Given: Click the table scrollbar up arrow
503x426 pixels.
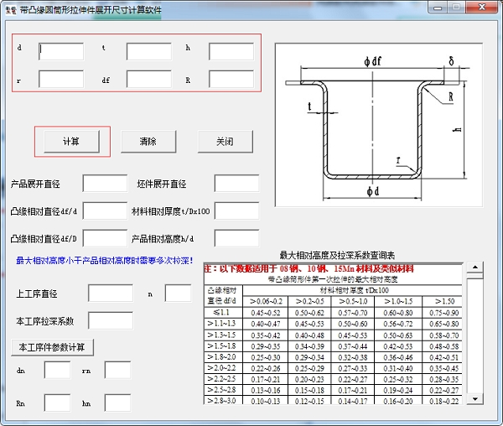Looking at the screenshot, I should click(x=475, y=268).
